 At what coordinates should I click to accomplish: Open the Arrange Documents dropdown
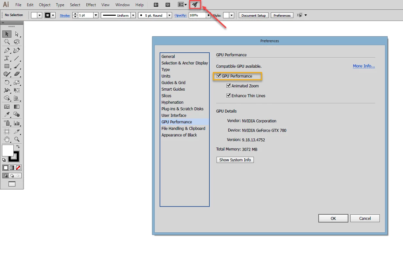(x=183, y=5)
